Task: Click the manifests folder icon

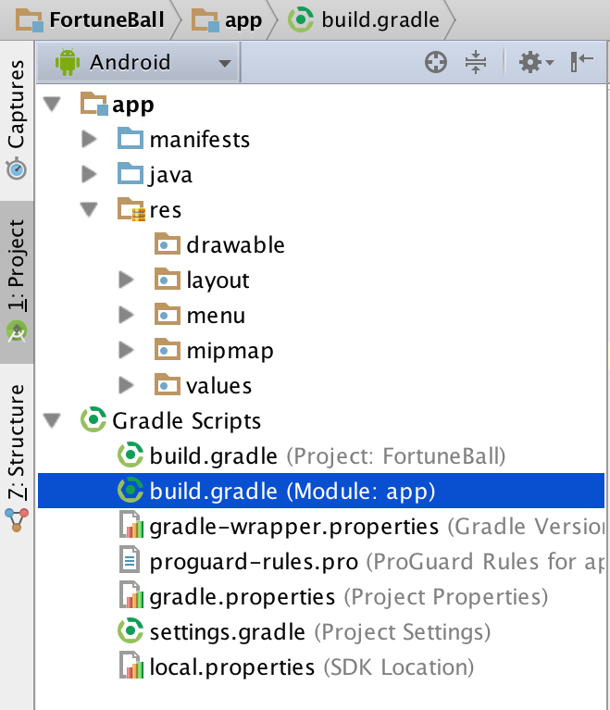Action: [131, 138]
